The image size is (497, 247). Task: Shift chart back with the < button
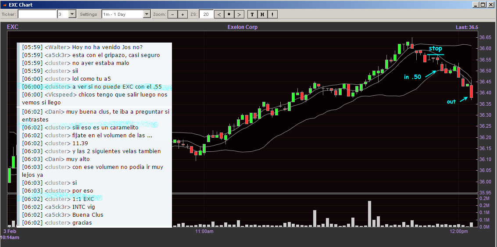click(219, 14)
